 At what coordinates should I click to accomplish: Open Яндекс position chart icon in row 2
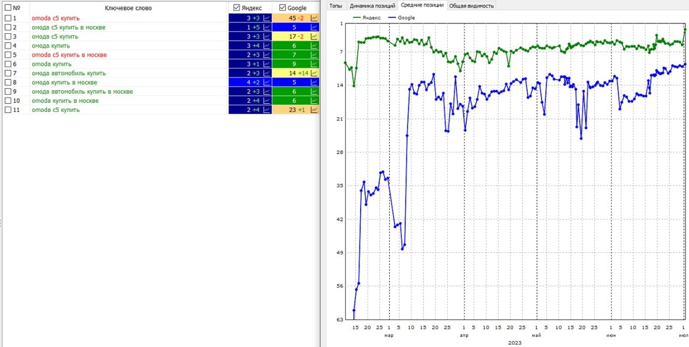(266, 28)
